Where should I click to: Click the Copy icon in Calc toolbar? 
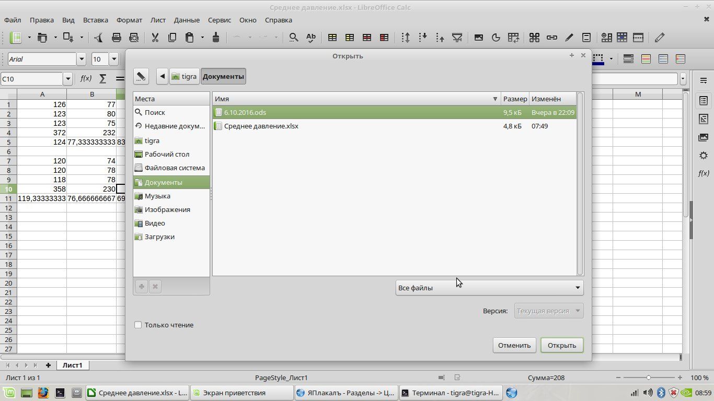click(172, 38)
